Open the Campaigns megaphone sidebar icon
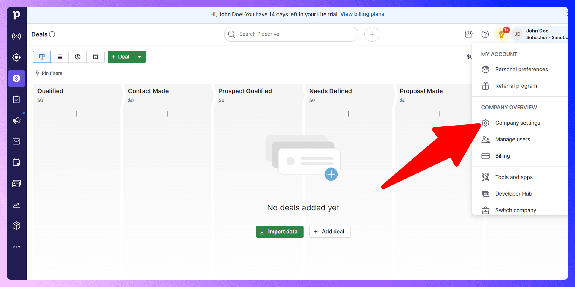Viewport: 575px width, 287px height. click(x=16, y=120)
